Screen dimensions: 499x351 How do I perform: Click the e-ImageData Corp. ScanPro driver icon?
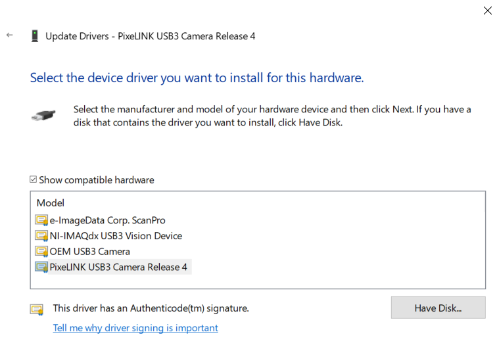pos(41,220)
